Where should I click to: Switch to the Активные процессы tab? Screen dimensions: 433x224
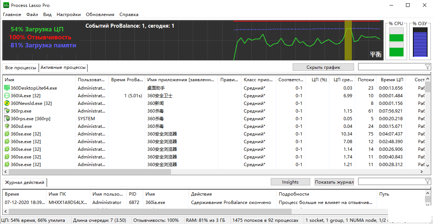[x=63, y=67]
